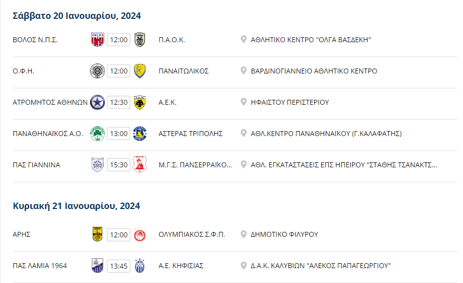Click location pin for Olga Vasdeki venue
This screenshot has height=283, width=463.
pos(244,40)
